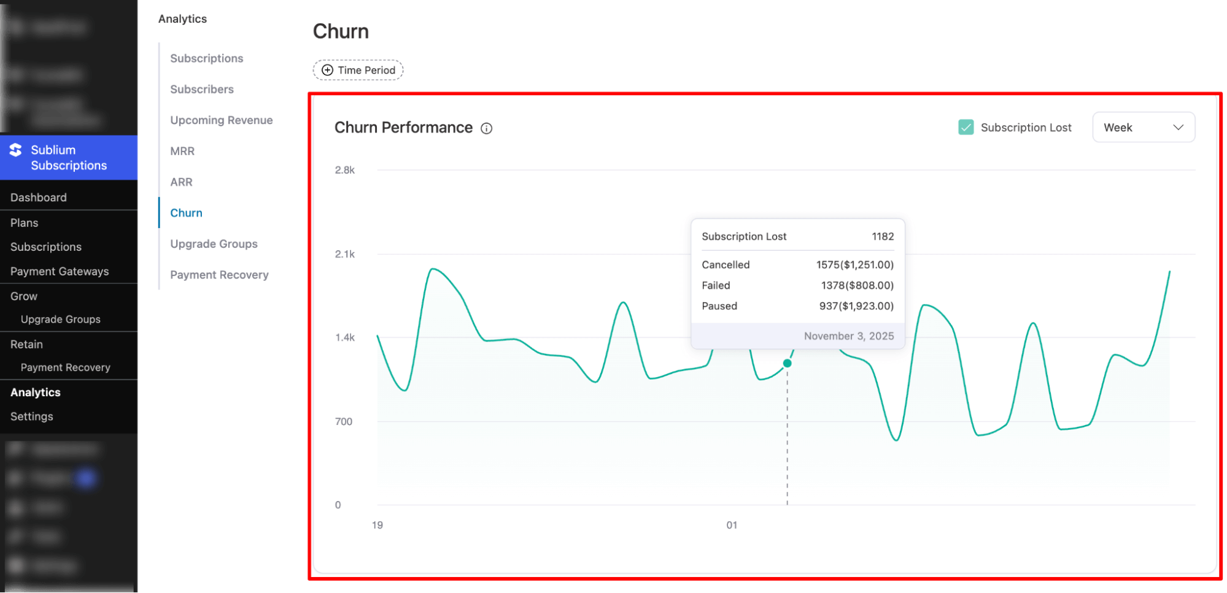Click the checkmark icon next to Subscription Lost
Viewport: 1227px width, 593px height.
click(966, 127)
